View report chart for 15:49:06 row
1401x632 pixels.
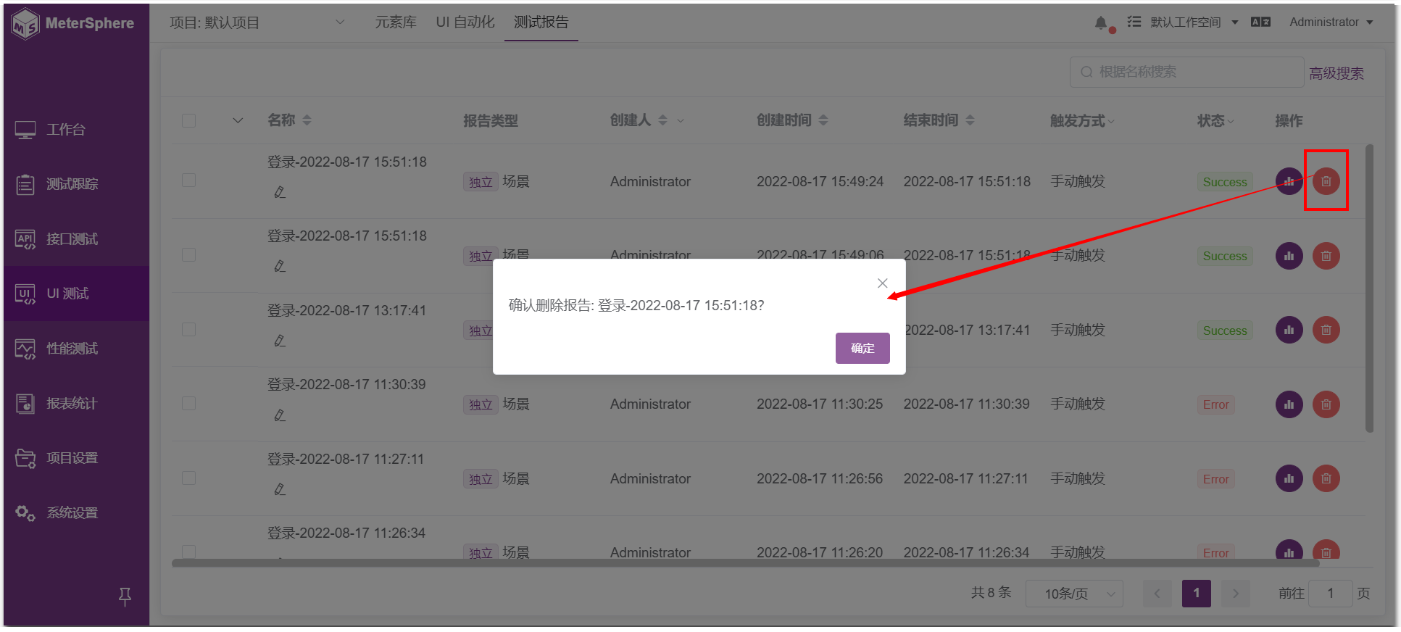1289,256
